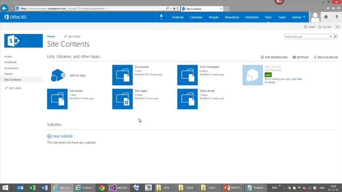Click EDIT LINKS in the left sidebar

click(13, 88)
